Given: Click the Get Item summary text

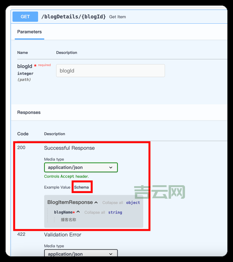Looking at the screenshot, I should pyautogui.click(x=117, y=17).
